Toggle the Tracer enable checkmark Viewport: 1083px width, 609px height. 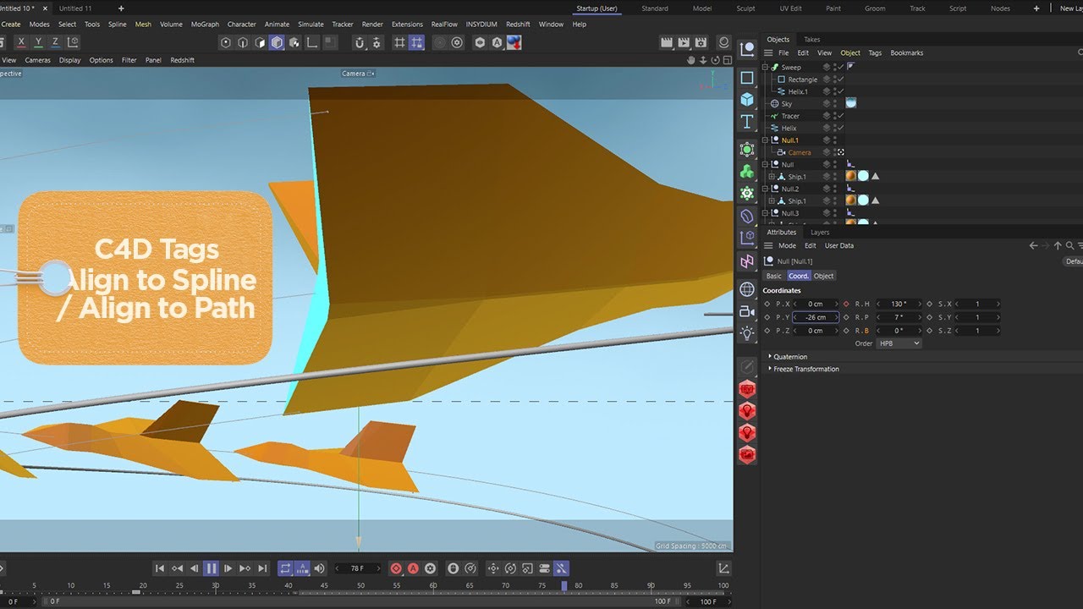(840, 116)
